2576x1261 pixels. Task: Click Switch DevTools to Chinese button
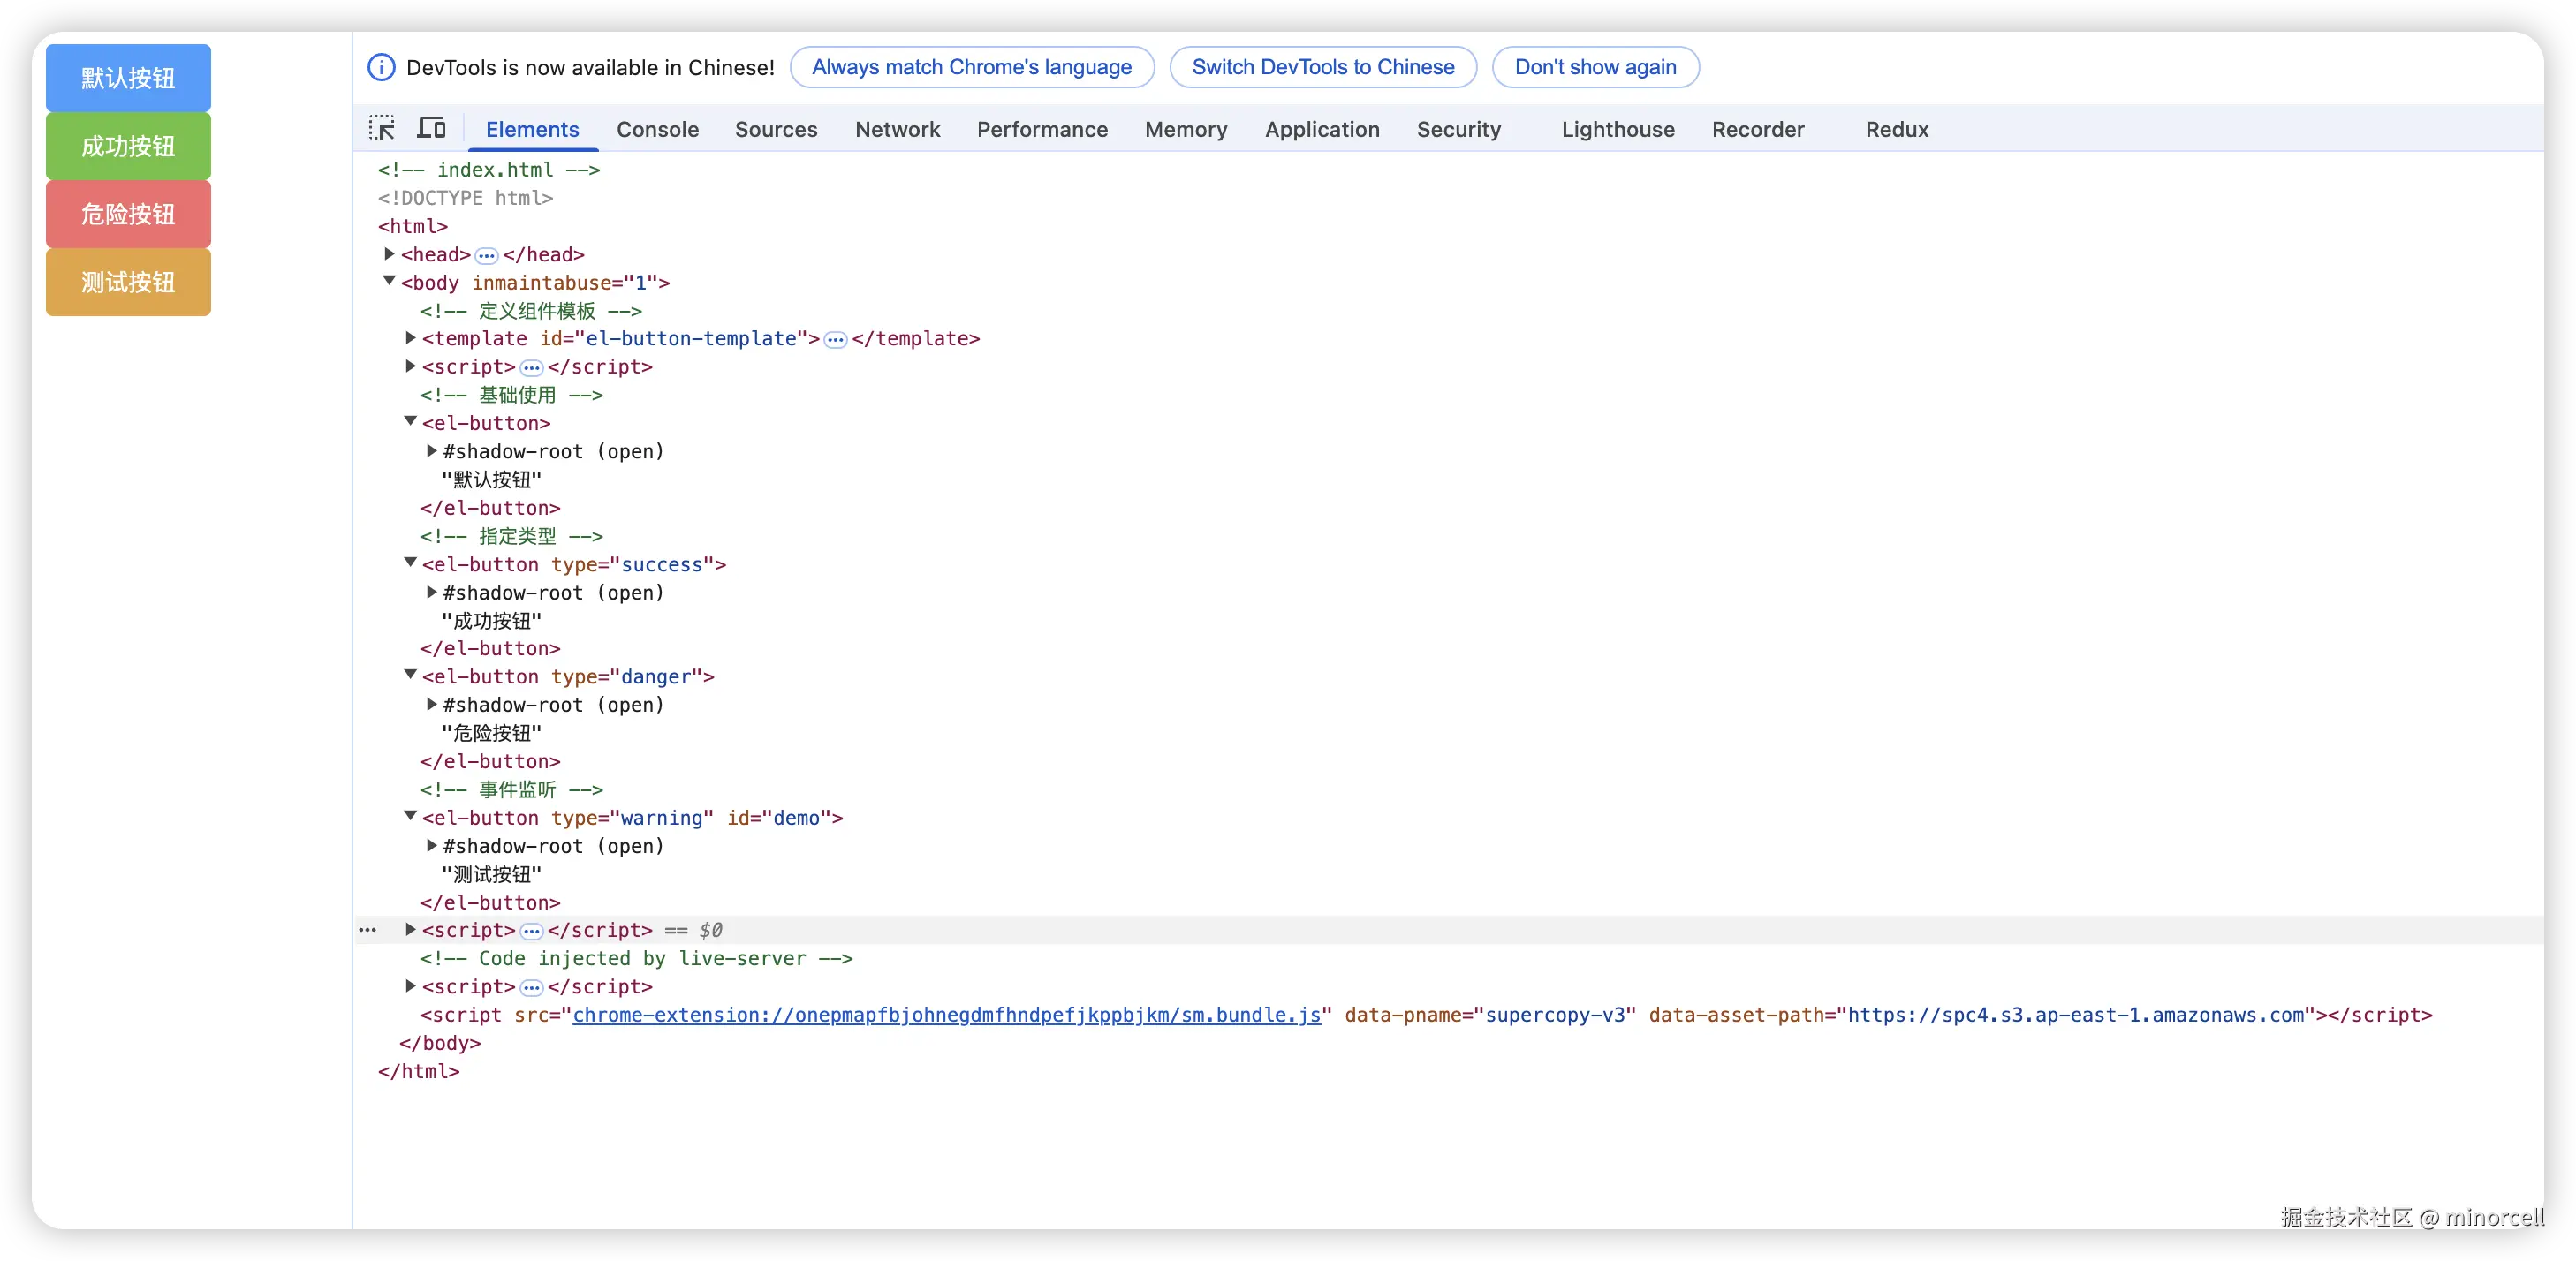pyautogui.click(x=1322, y=67)
